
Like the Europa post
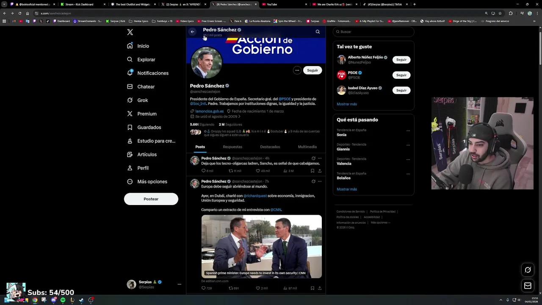click(258, 288)
